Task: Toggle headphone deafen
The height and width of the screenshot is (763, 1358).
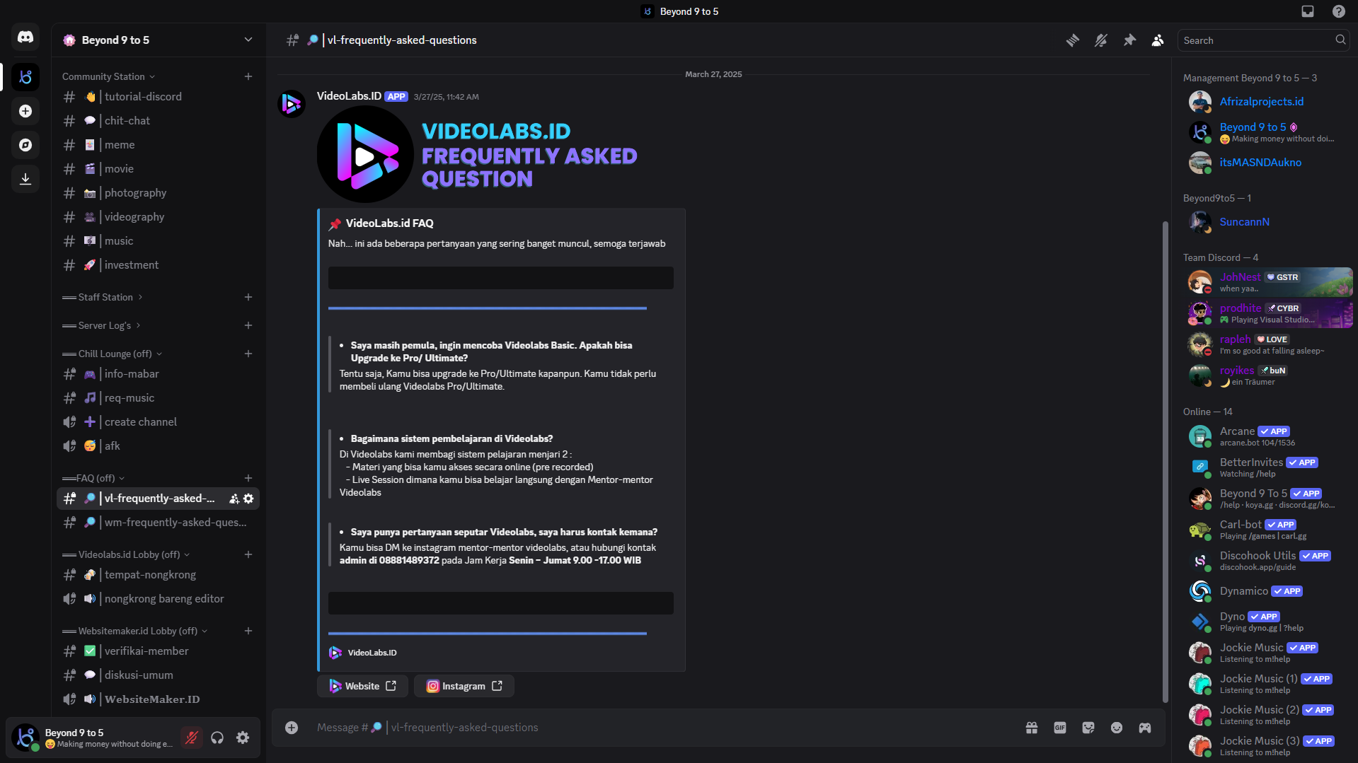Action: 217,738
